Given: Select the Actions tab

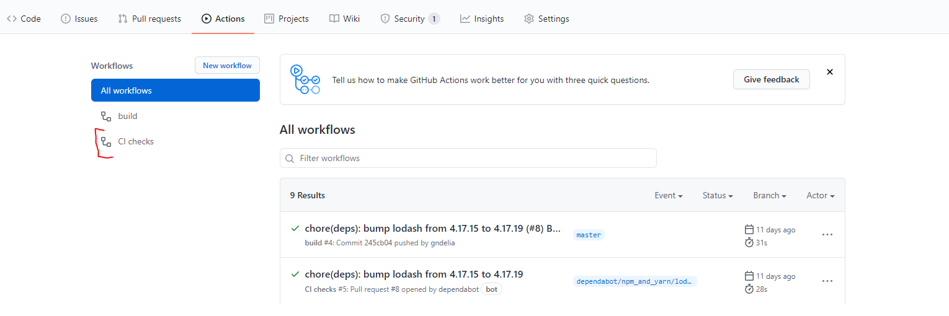Looking at the screenshot, I should [223, 19].
